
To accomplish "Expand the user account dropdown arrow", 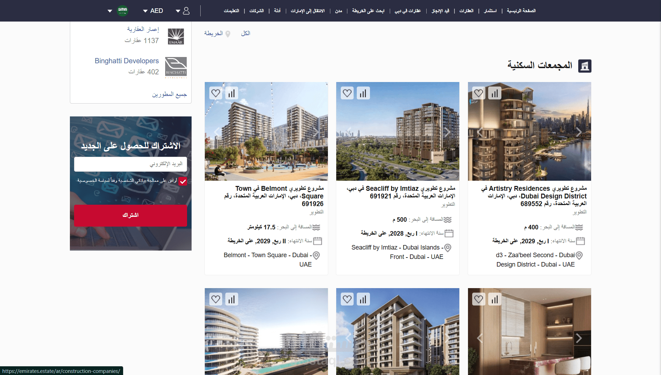I will [178, 11].
